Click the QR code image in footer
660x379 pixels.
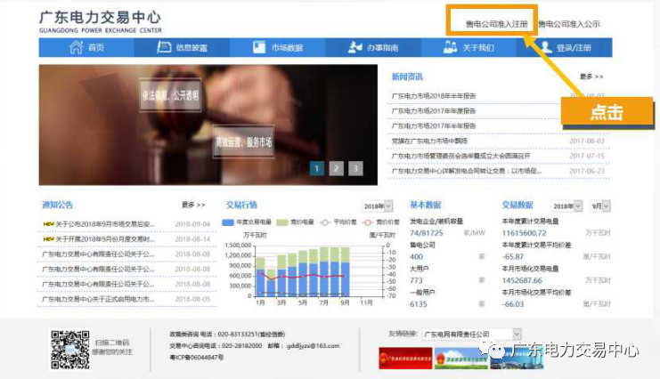coord(69,349)
